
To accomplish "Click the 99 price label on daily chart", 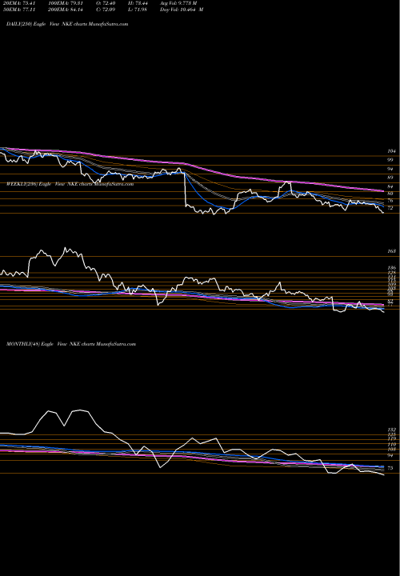I will [390, 160].
